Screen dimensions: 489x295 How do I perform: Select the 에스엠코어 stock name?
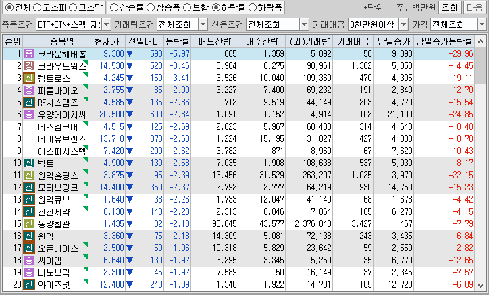point(57,127)
